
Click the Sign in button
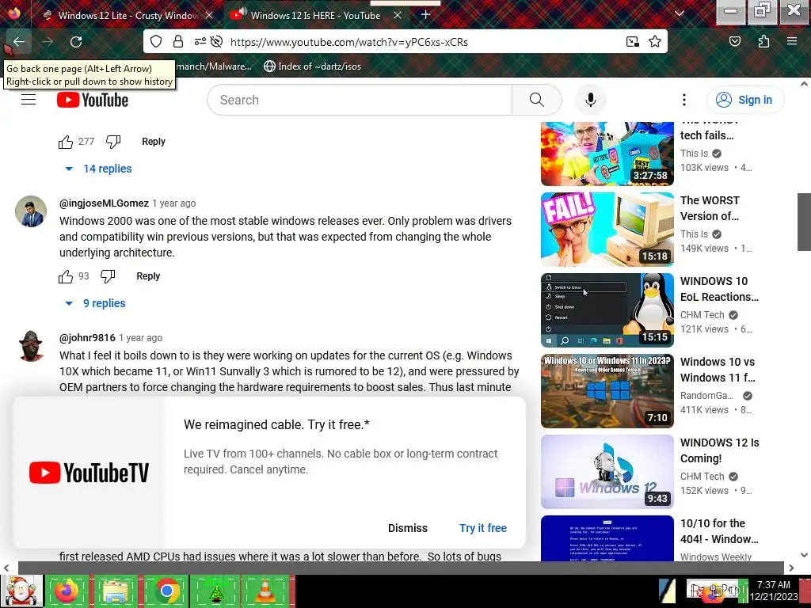coord(745,100)
